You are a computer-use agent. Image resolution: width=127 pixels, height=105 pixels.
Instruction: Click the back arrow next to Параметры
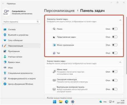tap(3, 3)
